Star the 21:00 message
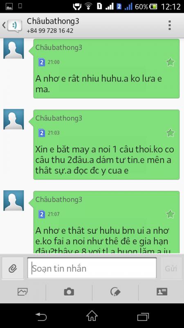The height and width of the screenshot is (328, 184). click(170, 62)
